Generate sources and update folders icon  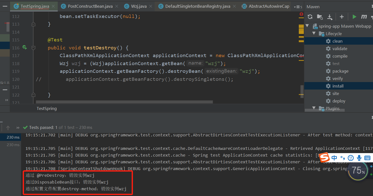pos(320,17)
